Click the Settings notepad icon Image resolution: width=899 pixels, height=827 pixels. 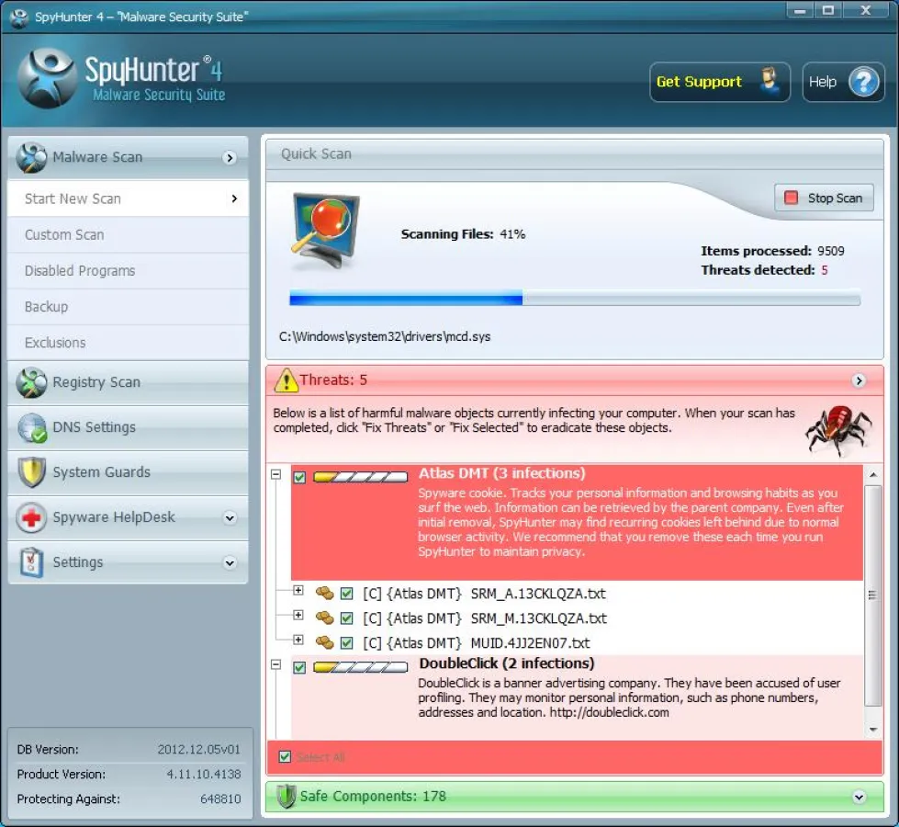tap(31, 562)
